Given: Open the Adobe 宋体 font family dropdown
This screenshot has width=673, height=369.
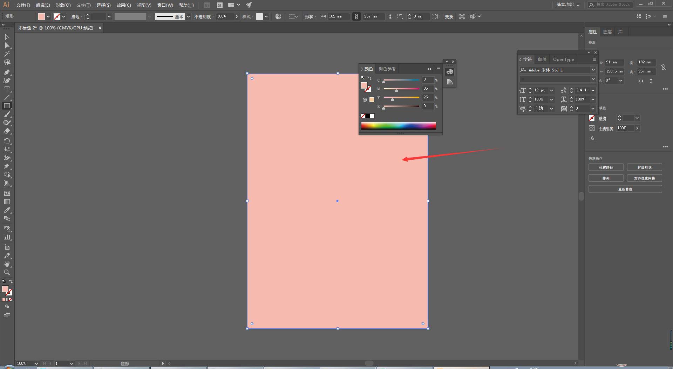Looking at the screenshot, I should pyautogui.click(x=593, y=70).
